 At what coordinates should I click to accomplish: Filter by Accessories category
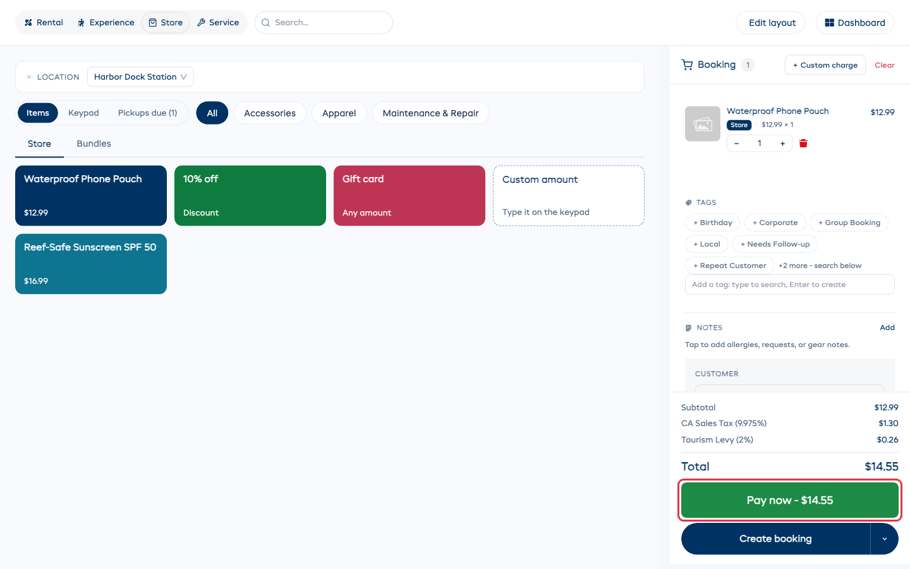(270, 113)
